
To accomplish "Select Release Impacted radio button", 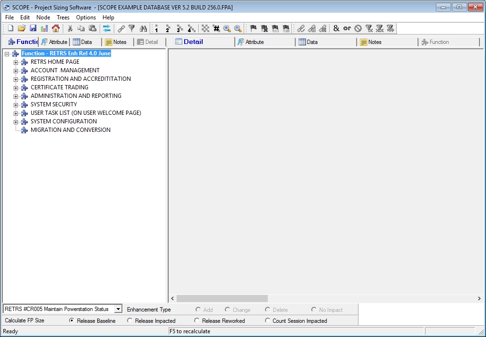I will (130, 320).
